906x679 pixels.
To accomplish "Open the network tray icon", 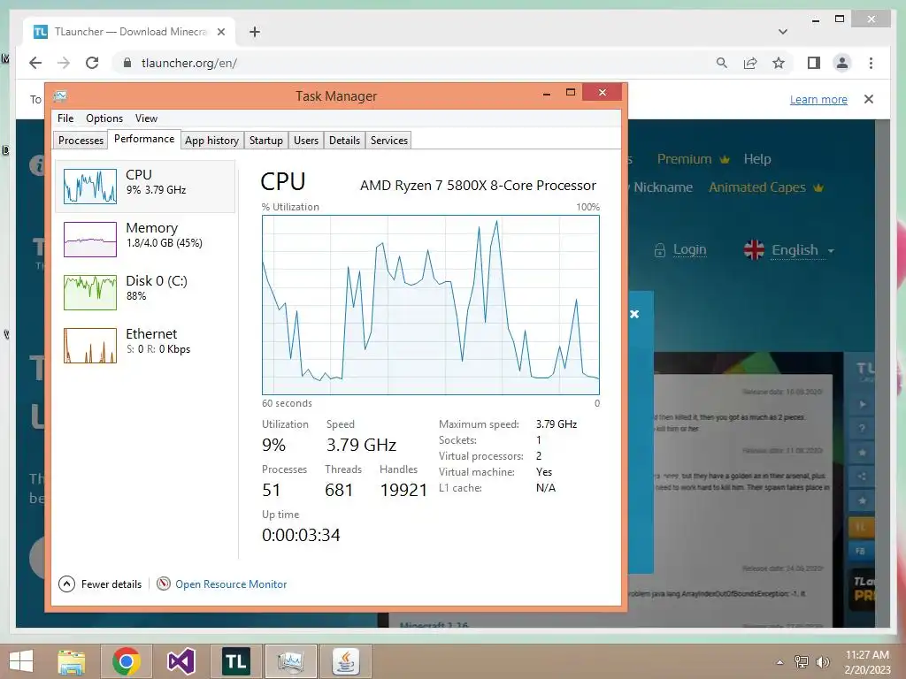I will point(802,662).
